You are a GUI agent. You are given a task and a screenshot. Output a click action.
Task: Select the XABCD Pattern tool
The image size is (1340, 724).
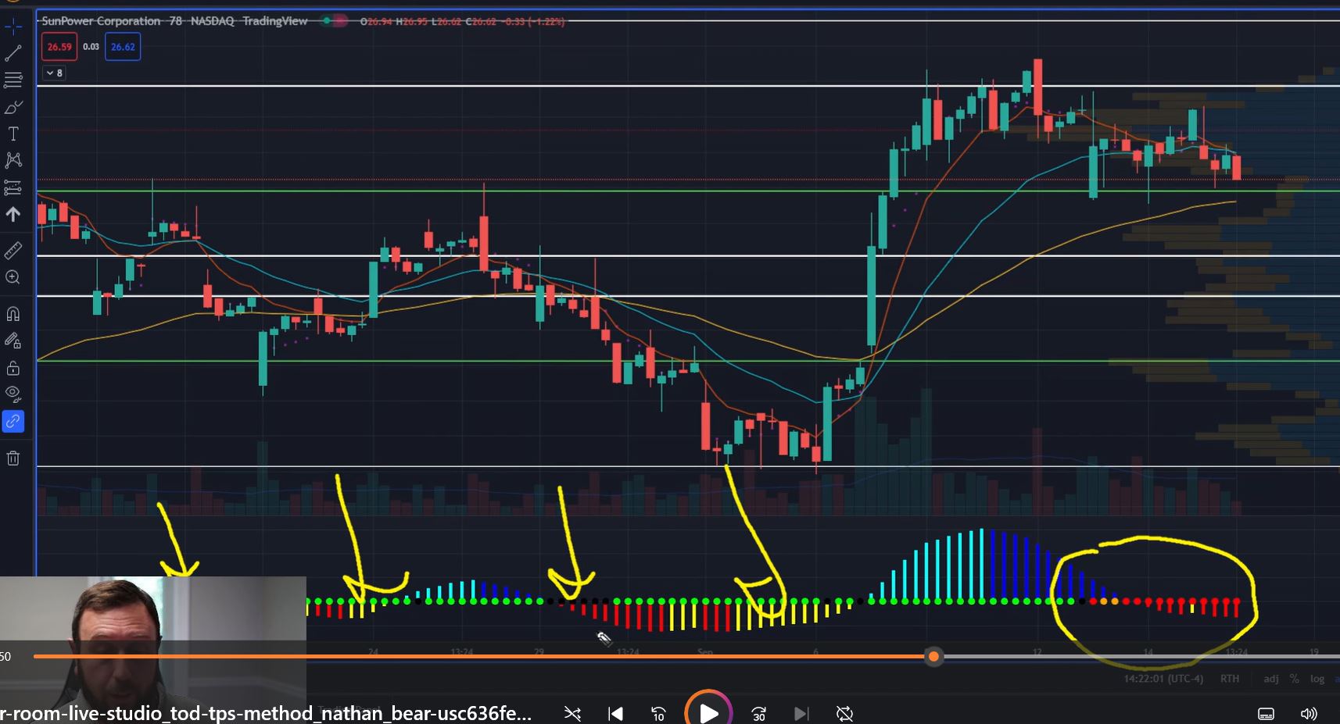[13, 160]
